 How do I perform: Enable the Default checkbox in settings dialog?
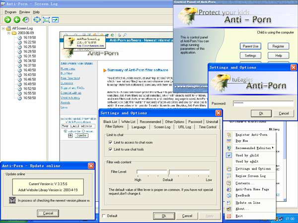pos(104,216)
